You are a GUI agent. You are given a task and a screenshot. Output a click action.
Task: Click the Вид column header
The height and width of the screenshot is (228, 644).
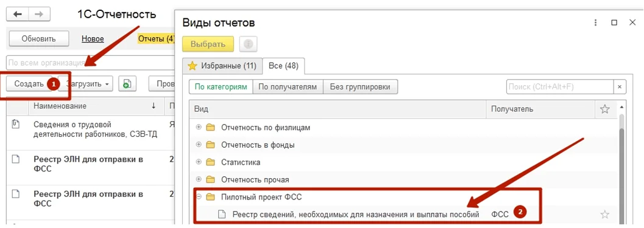pos(338,109)
